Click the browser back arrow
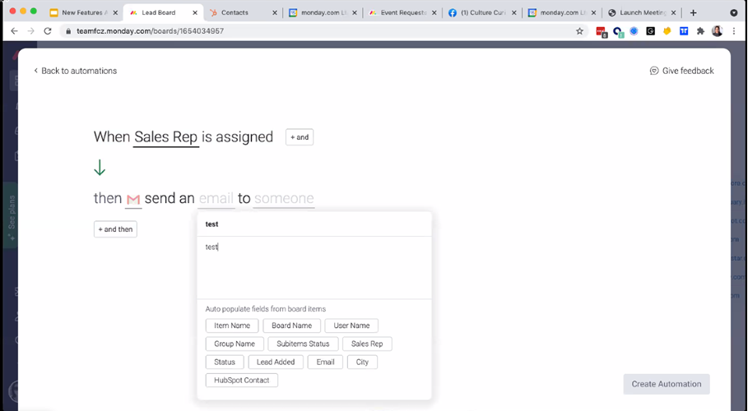This screenshot has width=748, height=411. tap(14, 31)
